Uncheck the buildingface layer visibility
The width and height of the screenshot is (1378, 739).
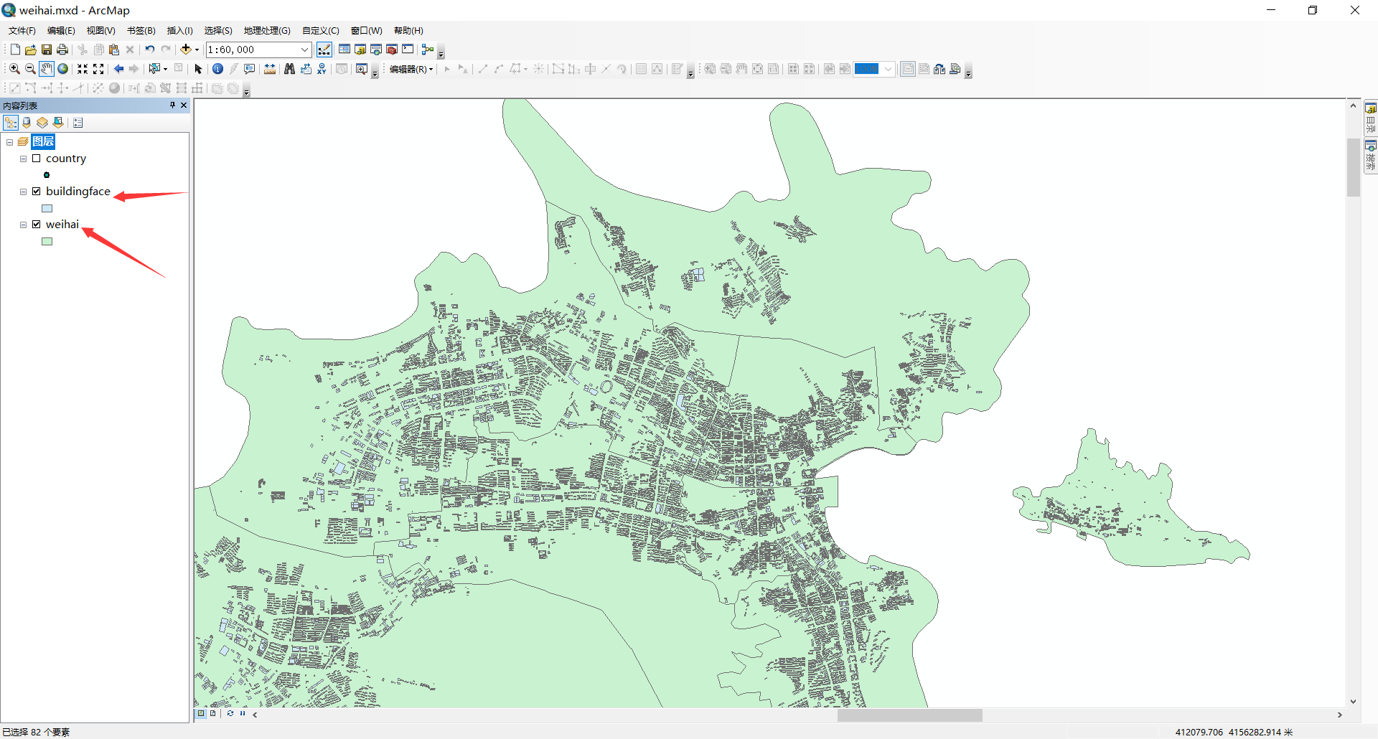[36, 192]
